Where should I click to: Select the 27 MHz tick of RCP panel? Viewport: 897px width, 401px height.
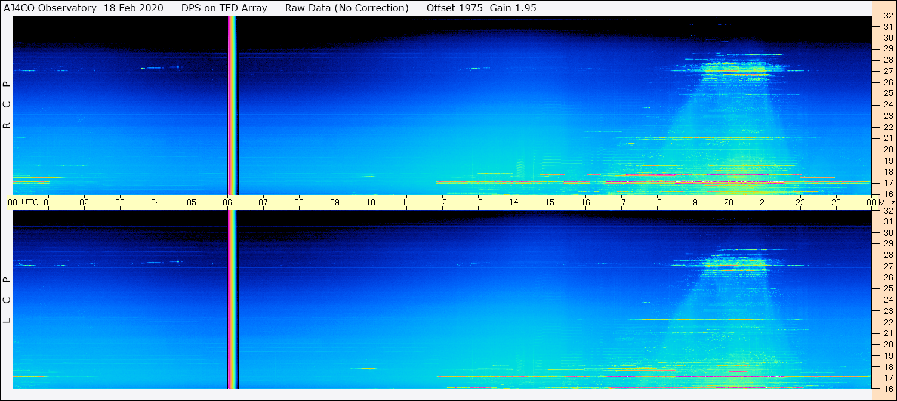click(888, 71)
